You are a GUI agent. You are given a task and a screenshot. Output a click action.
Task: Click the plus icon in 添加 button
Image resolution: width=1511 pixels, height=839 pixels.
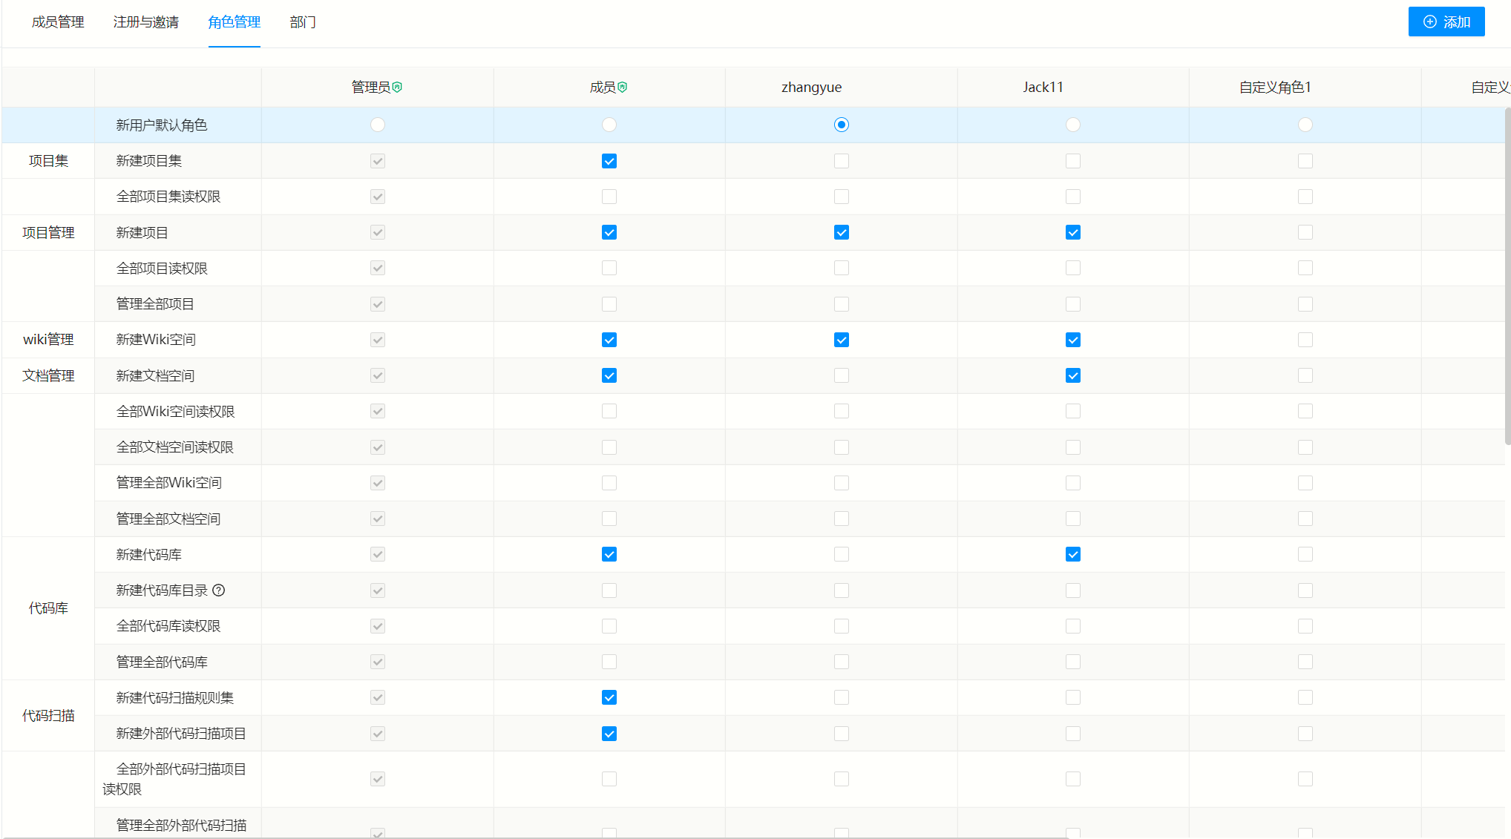click(x=1429, y=22)
